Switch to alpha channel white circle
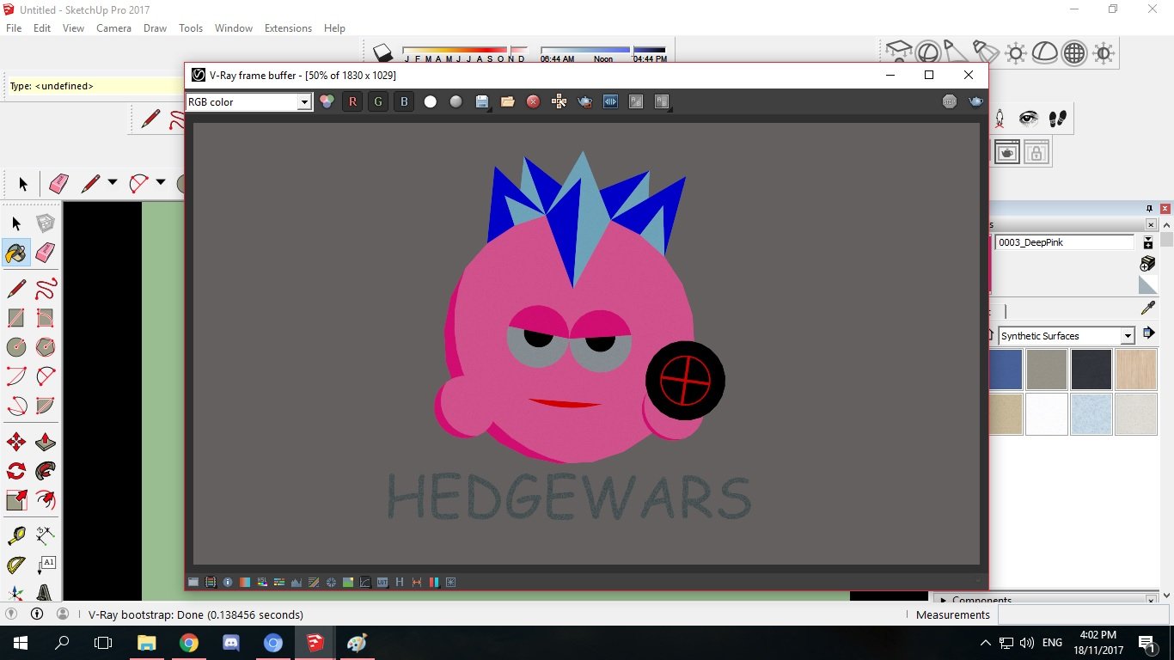1174x660 pixels. pyautogui.click(x=430, y=101)
